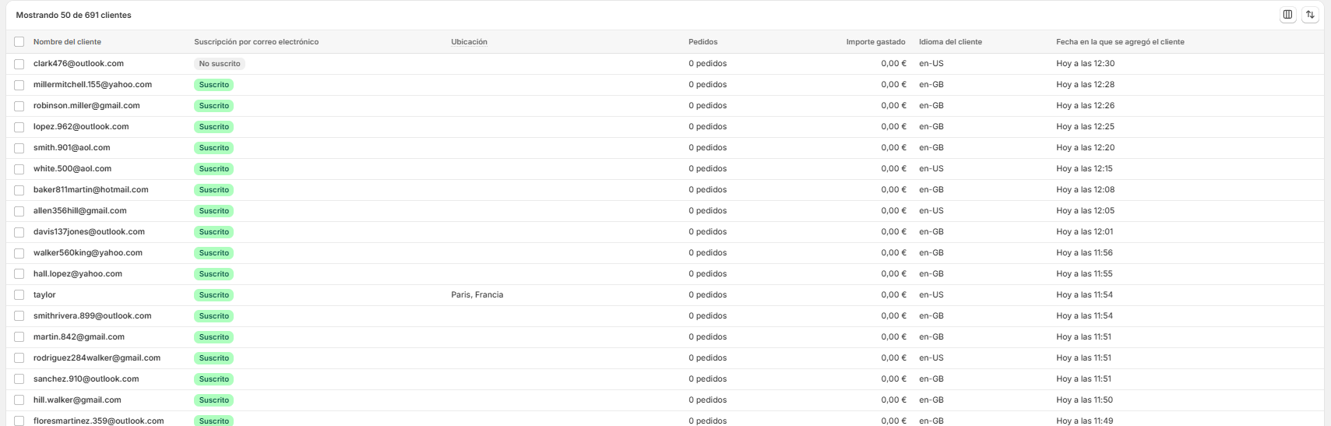Image resolution: width=1331 pixels, height=426 pixels.
Task: Click 'Fecha en la que se agregó' header
Action: click(1119, 42)
